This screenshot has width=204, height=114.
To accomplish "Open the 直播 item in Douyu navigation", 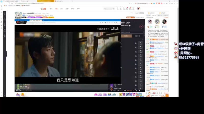I will pos(56,9).
